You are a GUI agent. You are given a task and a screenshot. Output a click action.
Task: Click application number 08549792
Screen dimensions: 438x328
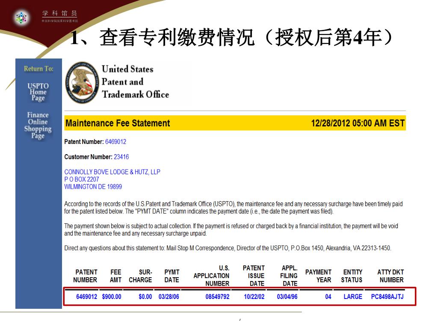click(217, 297)
